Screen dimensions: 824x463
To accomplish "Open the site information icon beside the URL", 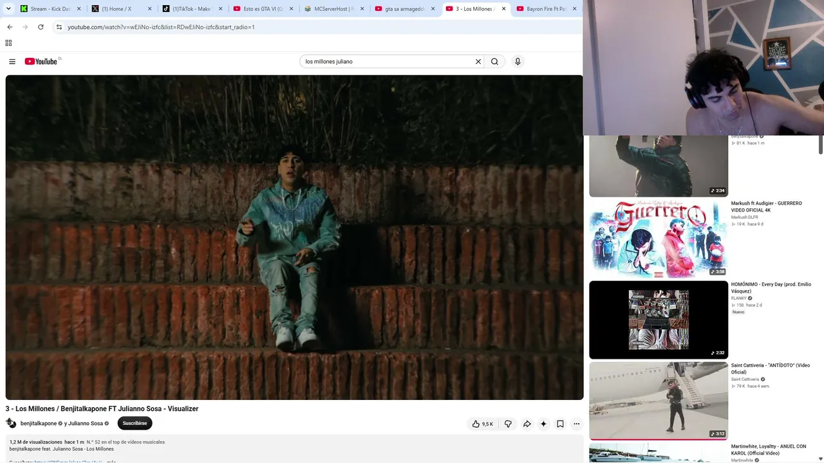I will click(x=59, y=27).
